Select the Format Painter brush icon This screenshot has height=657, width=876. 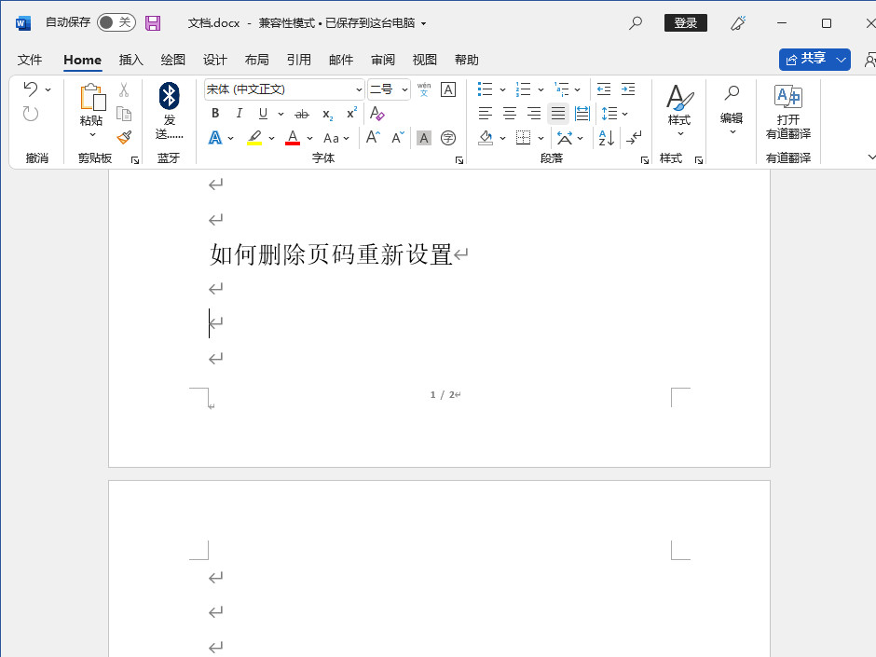[x=124, y=138]
